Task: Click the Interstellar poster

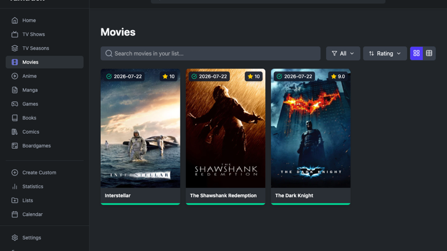Action: [140, 128]
